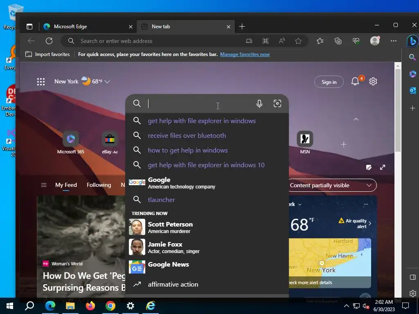This screenshot has width=419, height=314.
Task: Open Firefox from the taskbar
Action: point(90,306)
